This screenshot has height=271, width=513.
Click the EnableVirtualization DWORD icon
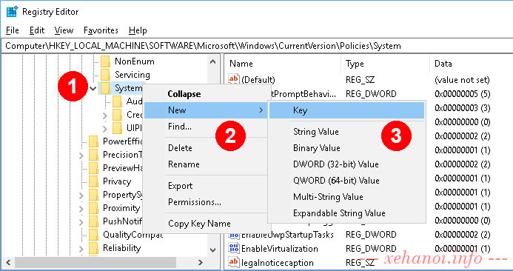click(234, 249)
